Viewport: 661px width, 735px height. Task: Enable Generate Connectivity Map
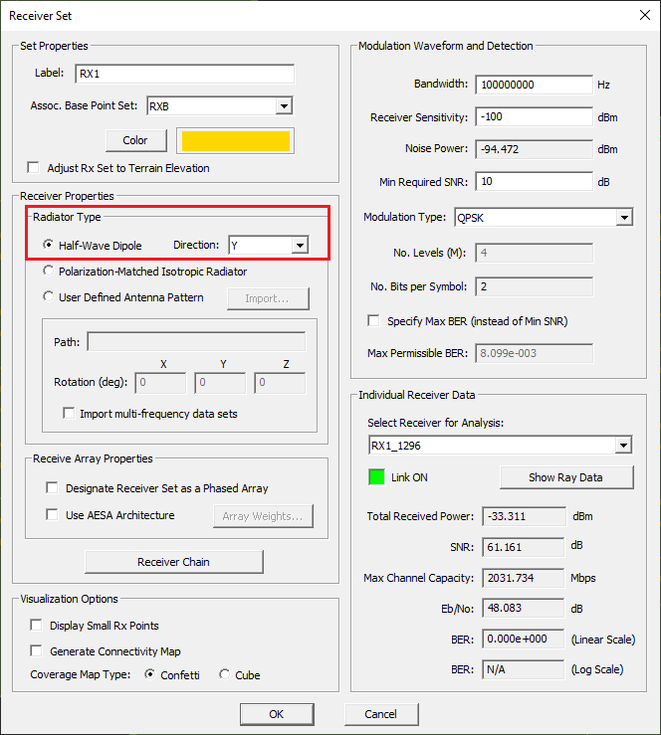[36, 650]
